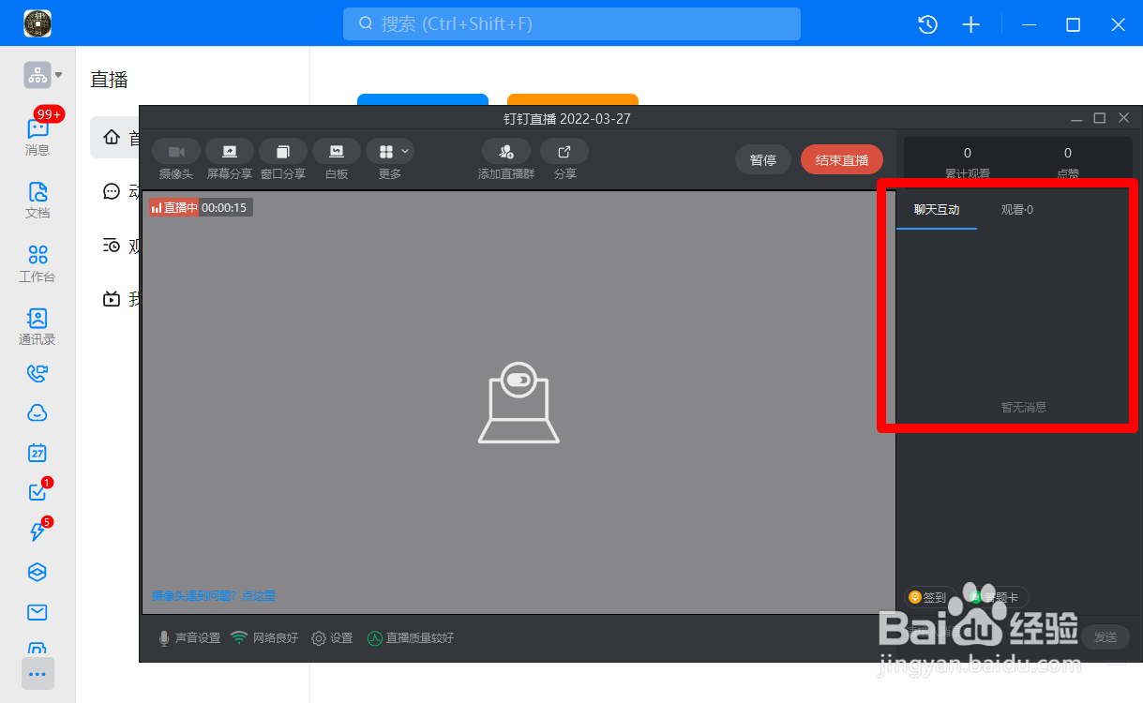Open the to-do checkmark icon in sidebar
The image size is (1143, 703).
pyautogui.click(x=38, y=492)
